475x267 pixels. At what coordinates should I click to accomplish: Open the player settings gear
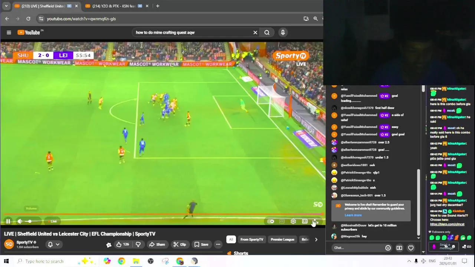tap(293, 221)
